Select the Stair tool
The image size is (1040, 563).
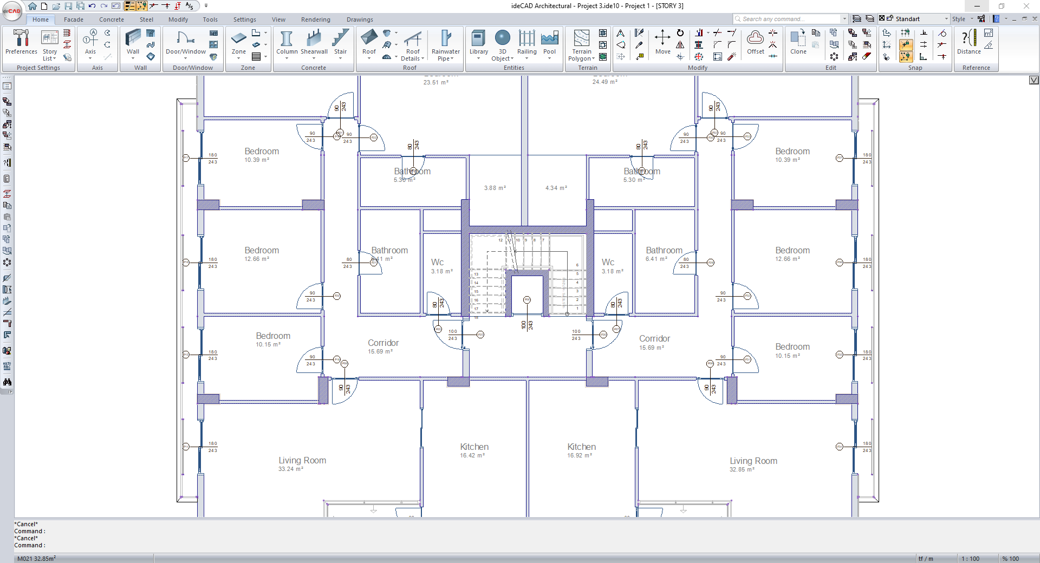pyautogui.click(x=340, y=43)
